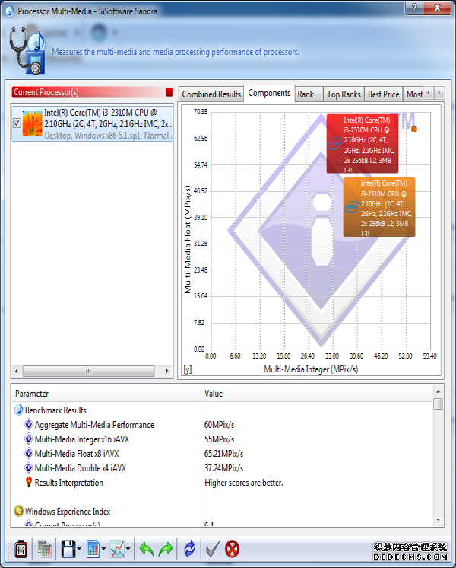This screenshot has width=456, height=568.
Task: Click the results list scroll up arrow
Action: tap(438, 391)
